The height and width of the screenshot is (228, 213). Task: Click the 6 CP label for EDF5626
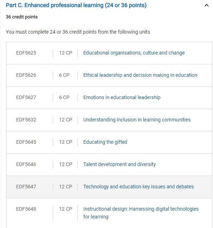(x=64, y=75)
